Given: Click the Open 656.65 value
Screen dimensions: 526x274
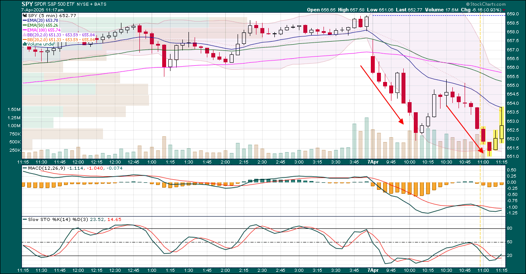Looking at the screenshot, I should coord(322,10).
